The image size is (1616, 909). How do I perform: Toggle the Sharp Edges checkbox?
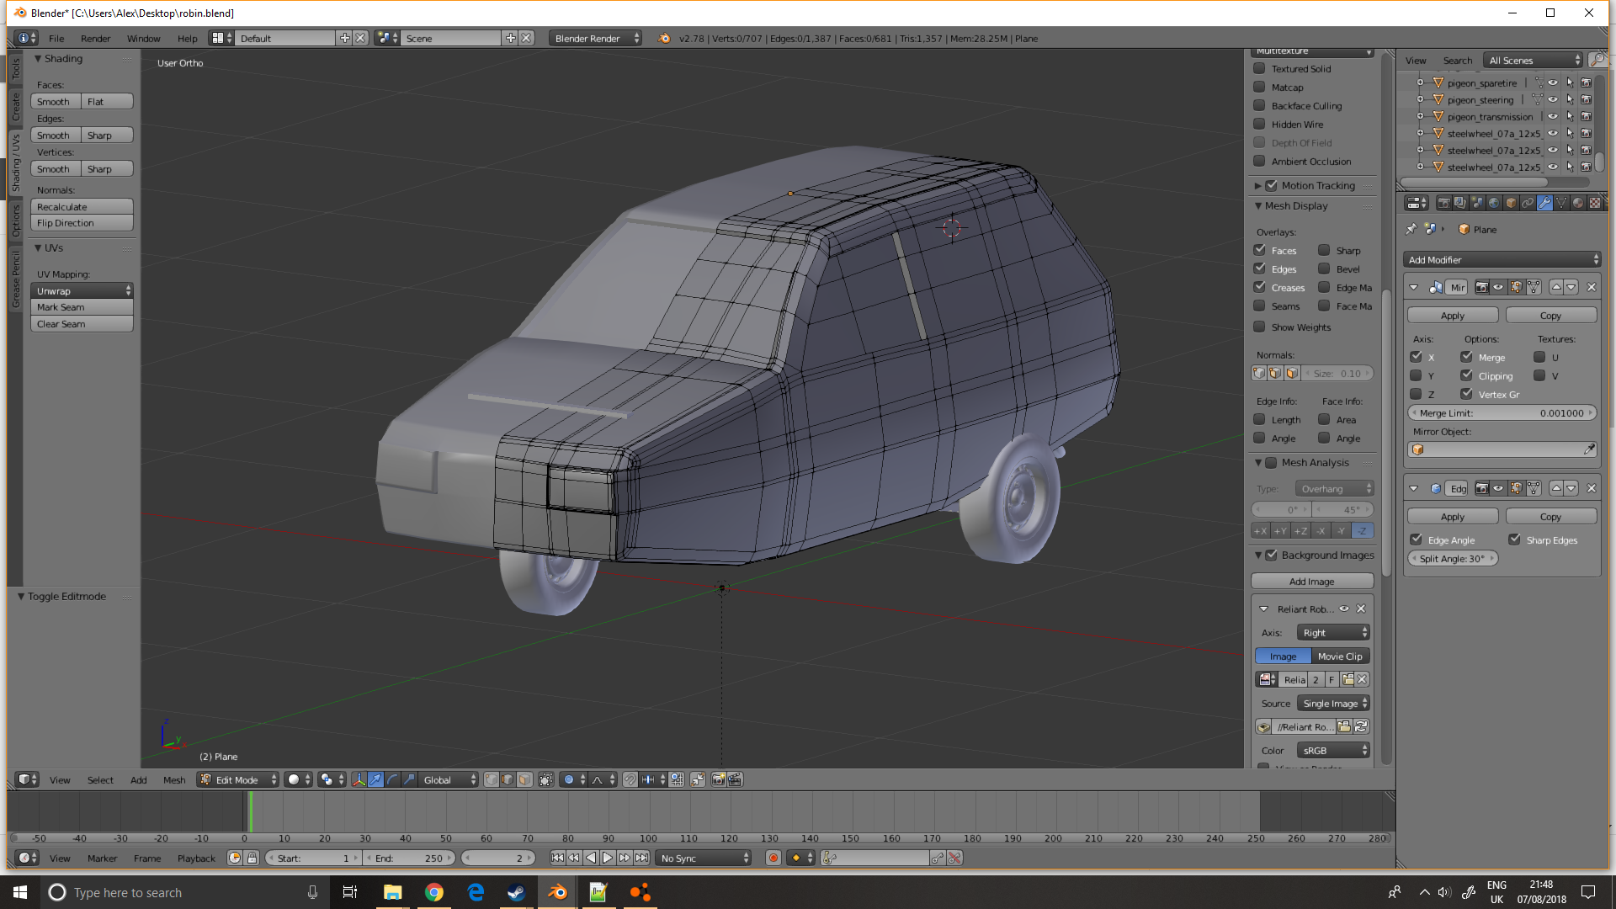click(x=1514, y=540)
